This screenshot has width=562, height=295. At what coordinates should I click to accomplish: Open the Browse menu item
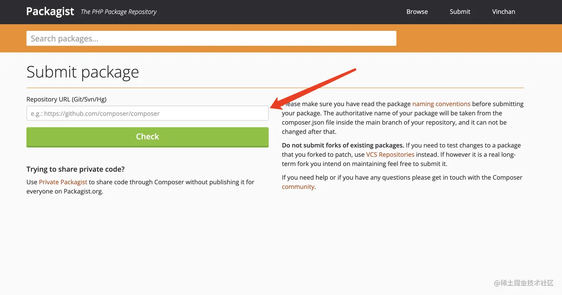(417, 12)
